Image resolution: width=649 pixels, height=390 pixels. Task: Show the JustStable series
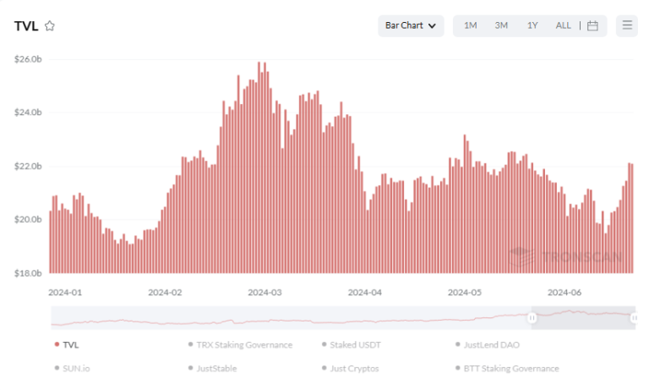(x=215, y=368)
